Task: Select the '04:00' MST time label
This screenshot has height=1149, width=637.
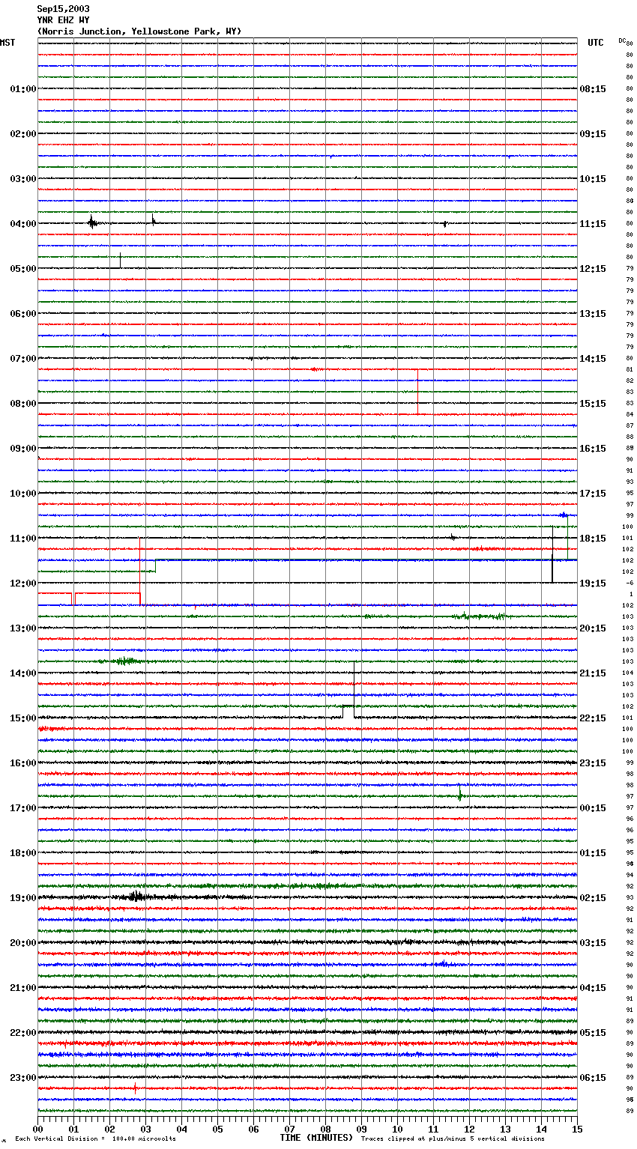Action: [23, 224]
